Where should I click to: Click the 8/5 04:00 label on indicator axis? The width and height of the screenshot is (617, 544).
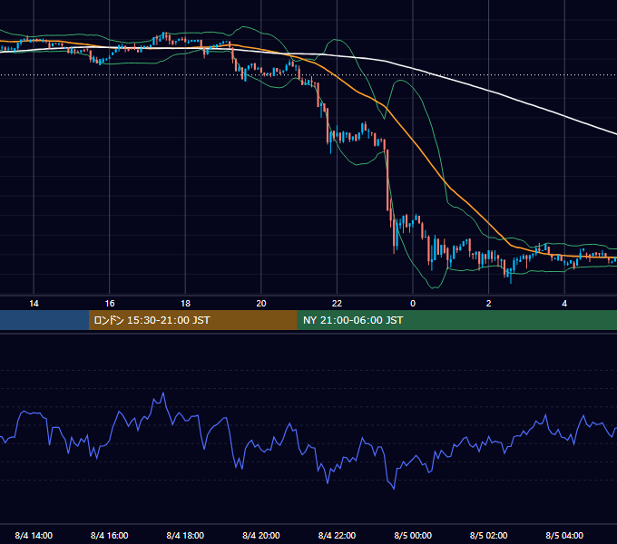pyautogui.click(x=564, y=536)
